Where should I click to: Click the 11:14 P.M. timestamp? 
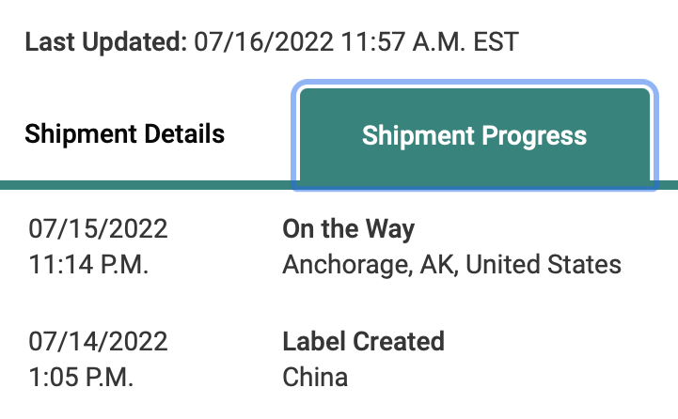89,265
